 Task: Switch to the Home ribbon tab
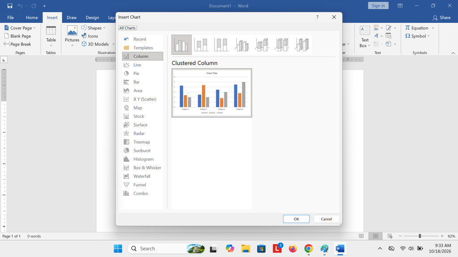pyautogui.click(x=32, y=17)
